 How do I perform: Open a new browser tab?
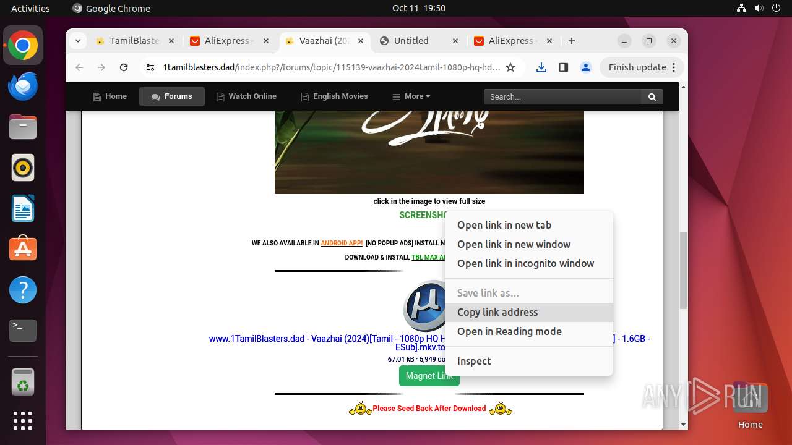click(x=572, y=41)
